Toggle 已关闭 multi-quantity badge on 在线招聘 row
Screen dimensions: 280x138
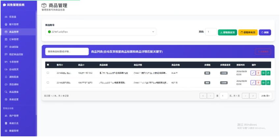tap(224, 73)
